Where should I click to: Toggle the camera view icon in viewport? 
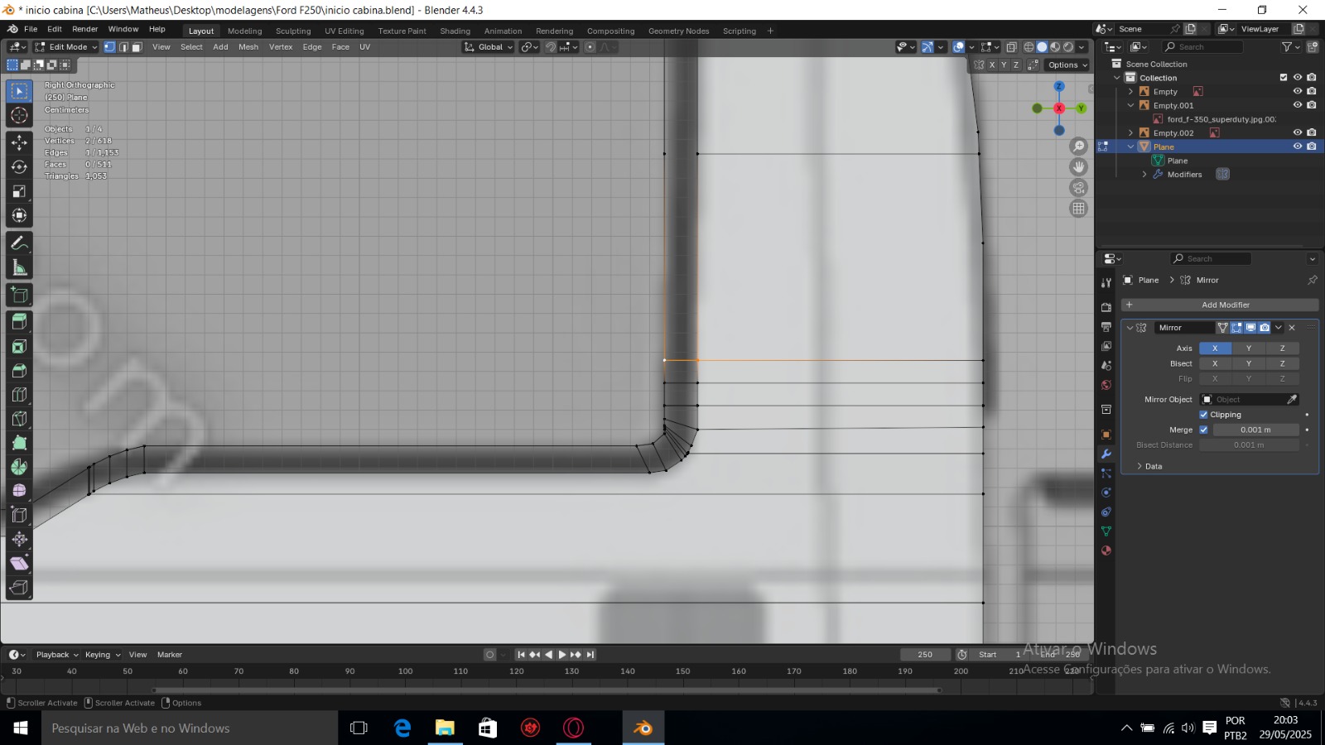[1078, 188]
